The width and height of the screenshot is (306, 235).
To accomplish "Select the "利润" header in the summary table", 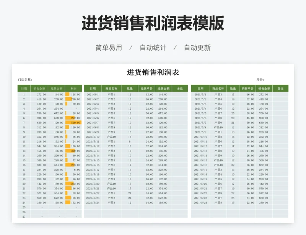I will pos(73,89).
